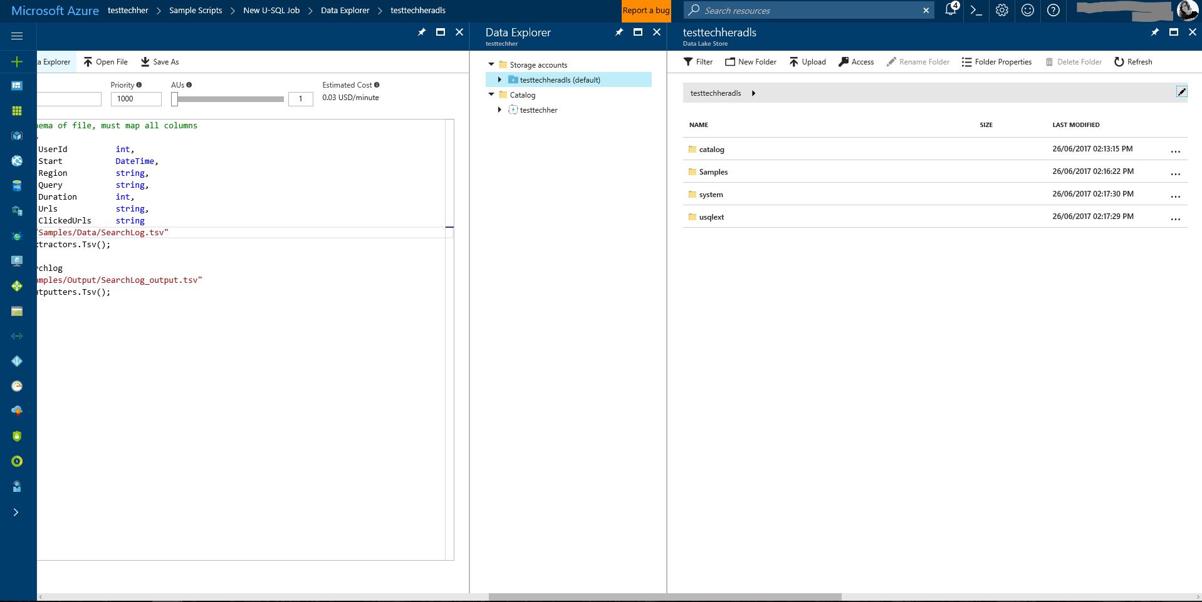Open the Samples folder
Image resolution: width=1202 pixels, height=602 pixels.
click(713, 172)
